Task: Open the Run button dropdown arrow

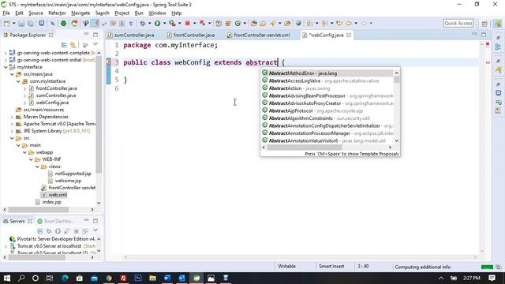Action: tap(165, 23)
